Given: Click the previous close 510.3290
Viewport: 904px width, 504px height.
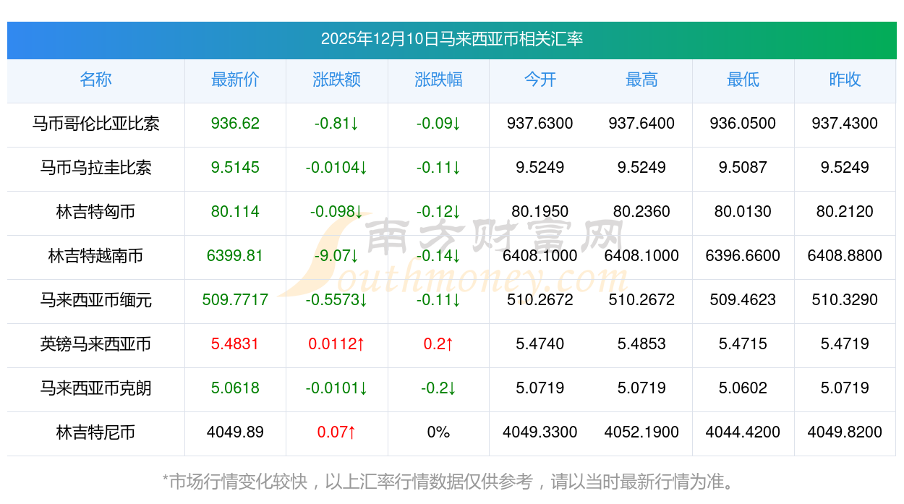Looking at the screenshot, I should click(845, 300).
